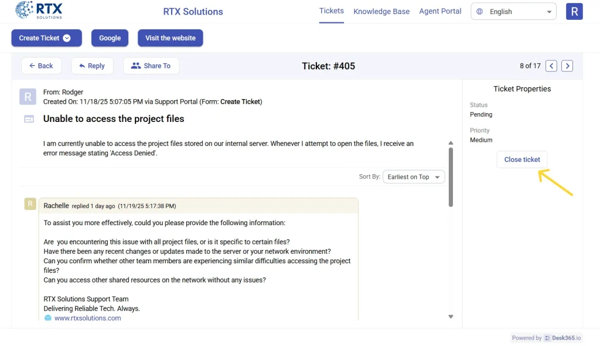
Task: Close the ticket using Close ticket button
Action: click(521, 159)
